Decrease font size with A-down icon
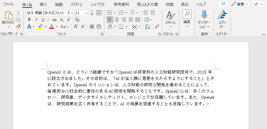267x129 pixels. point(83,27)
